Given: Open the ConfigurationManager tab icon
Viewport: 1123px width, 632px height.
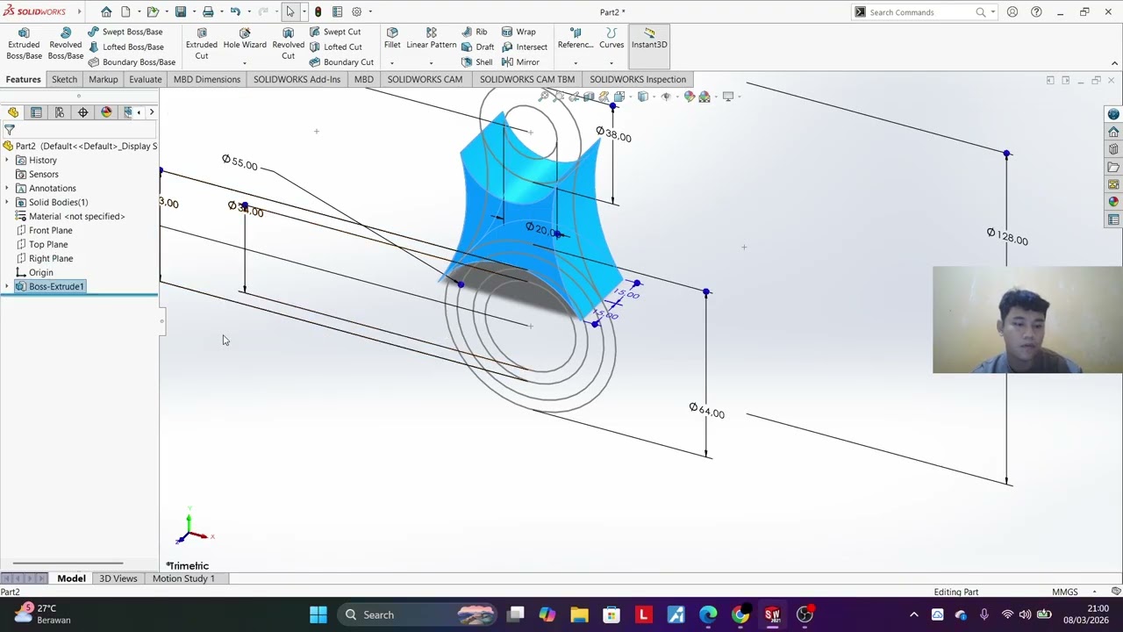Looking at the screenshot, I should [x=60, y=112].
